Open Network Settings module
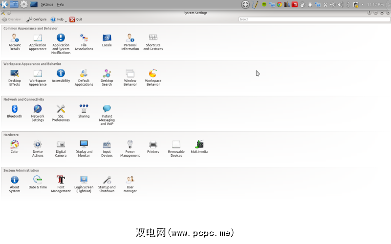The image size is (391, 244). [38, 113]
